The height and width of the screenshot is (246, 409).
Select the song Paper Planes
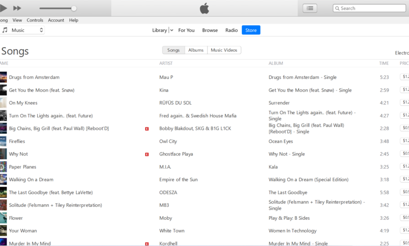[23, 167]
